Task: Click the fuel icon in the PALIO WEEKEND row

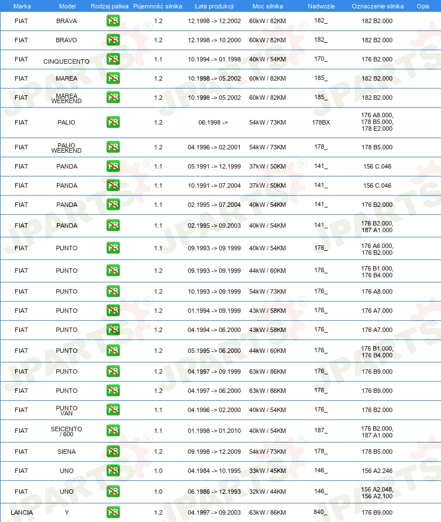Action: (113, 147)
